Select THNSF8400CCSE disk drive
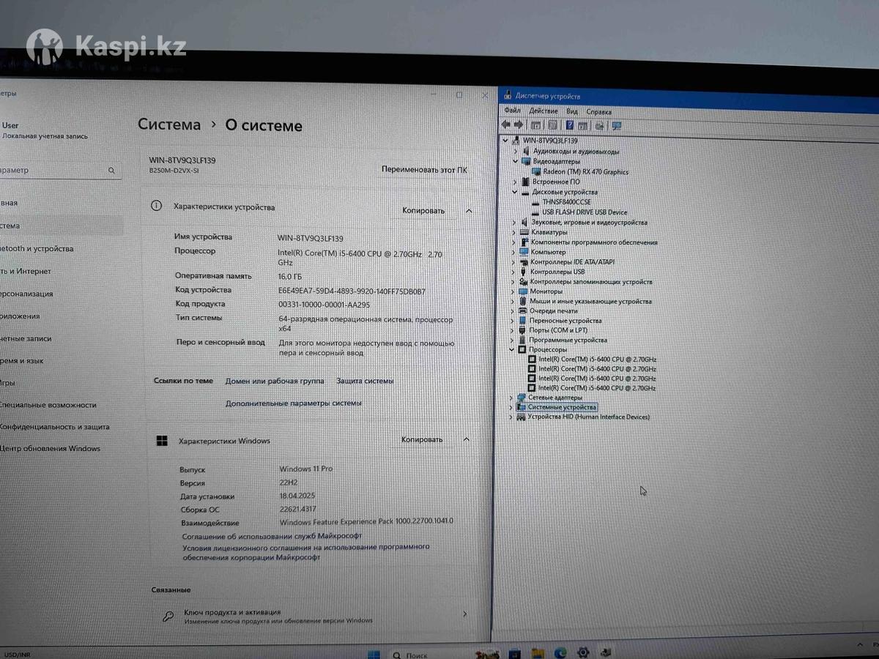The image size is (879, 659). click(x=566, y=202)
